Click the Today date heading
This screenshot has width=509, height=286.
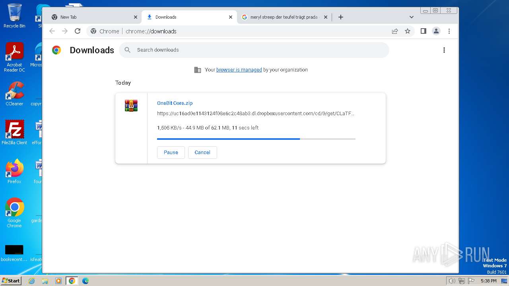coord(123,83)
